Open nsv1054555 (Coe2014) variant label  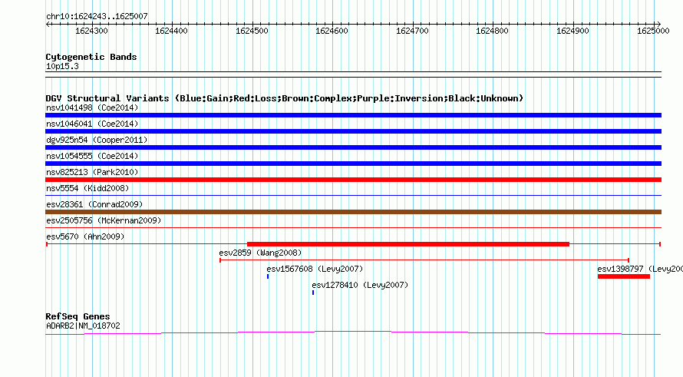tap(92, 156)
